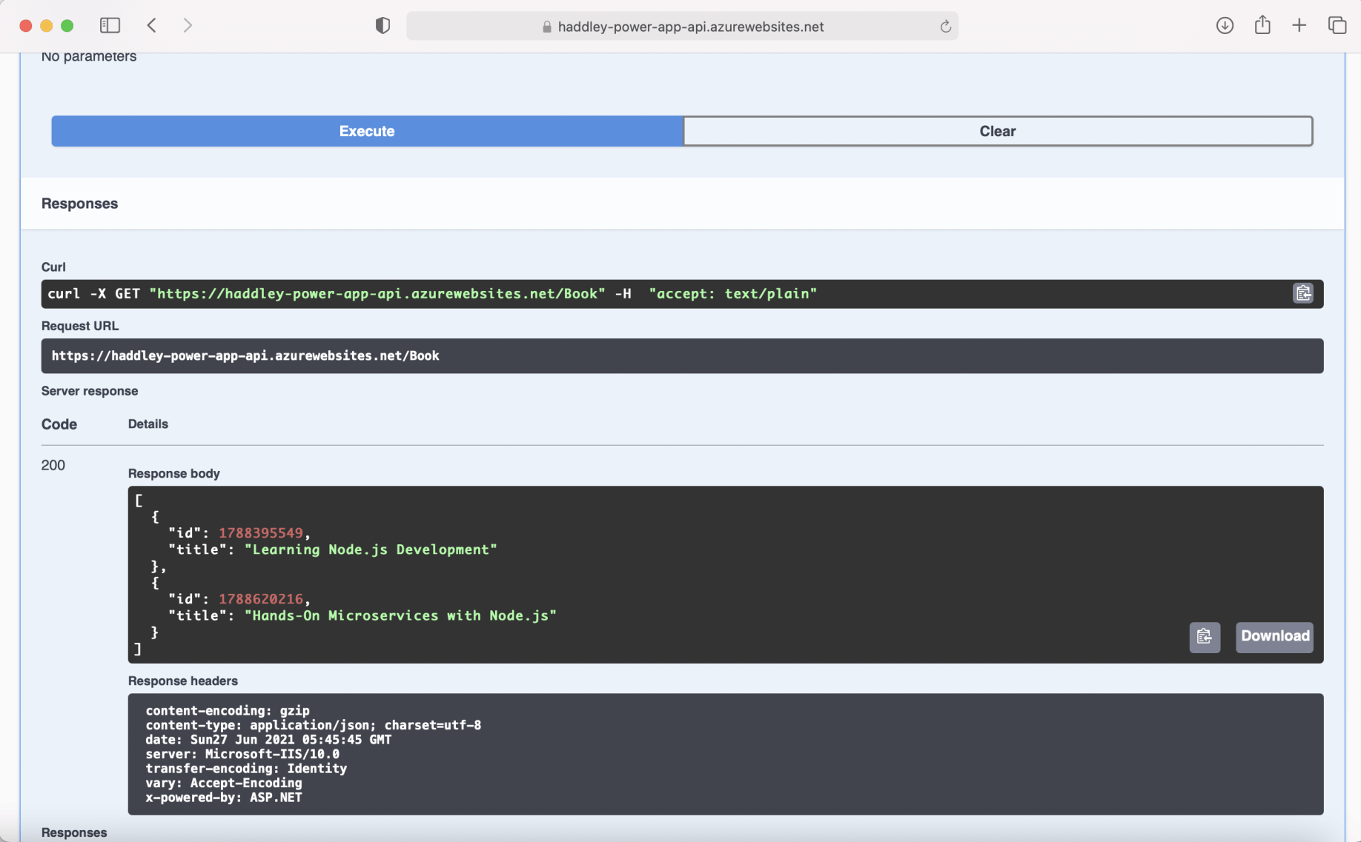1361x842 pixels.
Task: Open a new tab with plus icon
Action: click(x=1299, y=26)
